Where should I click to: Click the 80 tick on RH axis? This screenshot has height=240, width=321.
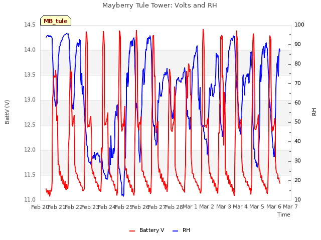(x=297, y=63)
